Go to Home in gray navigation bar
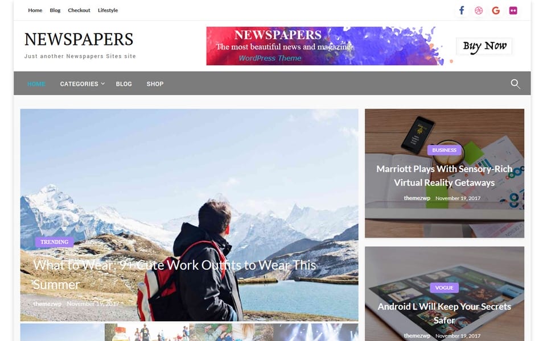The width and height of the screenshot is (543, 341). coord(36,84)
